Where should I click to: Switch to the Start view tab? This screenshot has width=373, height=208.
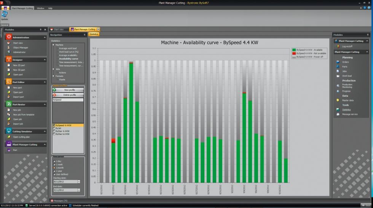[59, 30]
